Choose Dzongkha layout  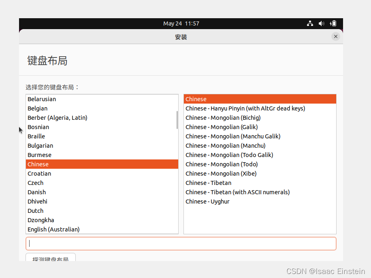[x=102, y=220]
